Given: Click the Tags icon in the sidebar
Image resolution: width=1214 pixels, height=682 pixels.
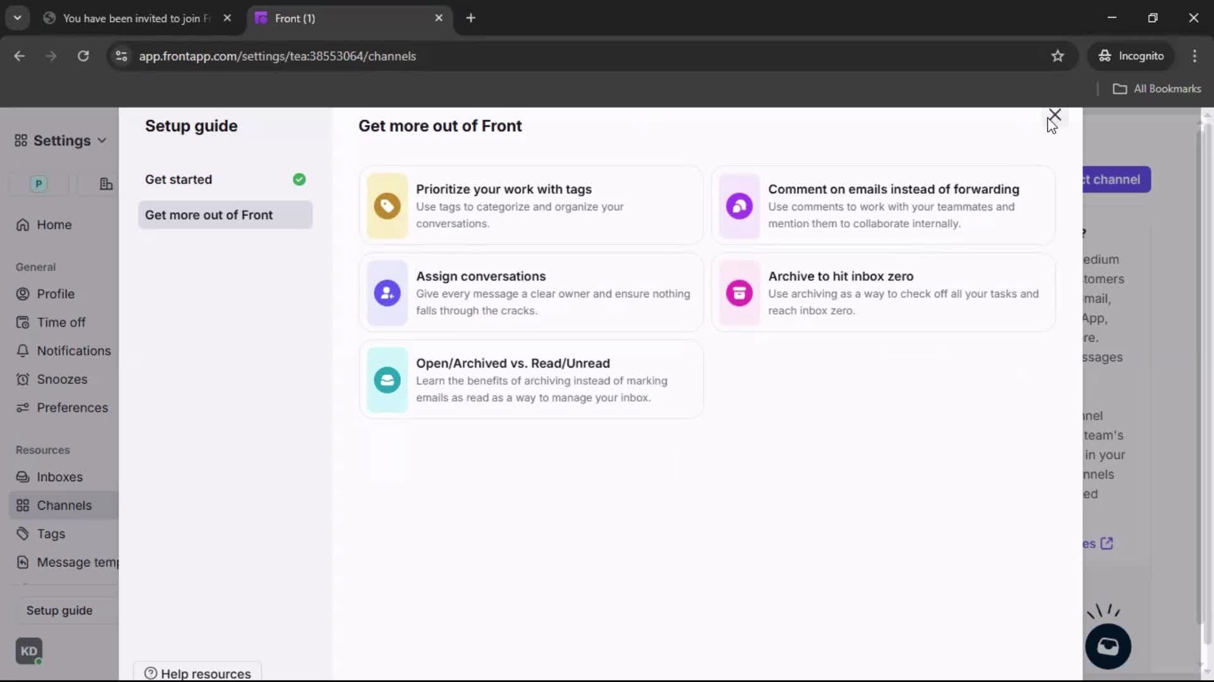Looking at the screenshot, I should (21, 534).
